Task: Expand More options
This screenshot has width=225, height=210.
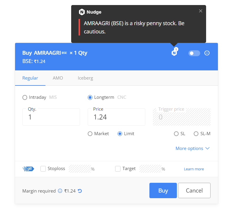Action: pyautogui.click(x=193, y=148)
